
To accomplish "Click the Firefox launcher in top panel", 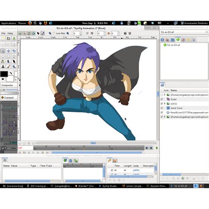I will pos(30,23).
